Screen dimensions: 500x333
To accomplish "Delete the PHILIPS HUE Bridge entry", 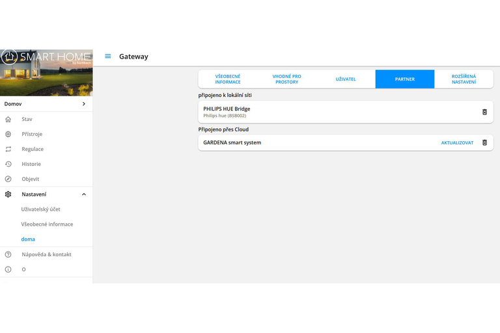I will 484,112.
